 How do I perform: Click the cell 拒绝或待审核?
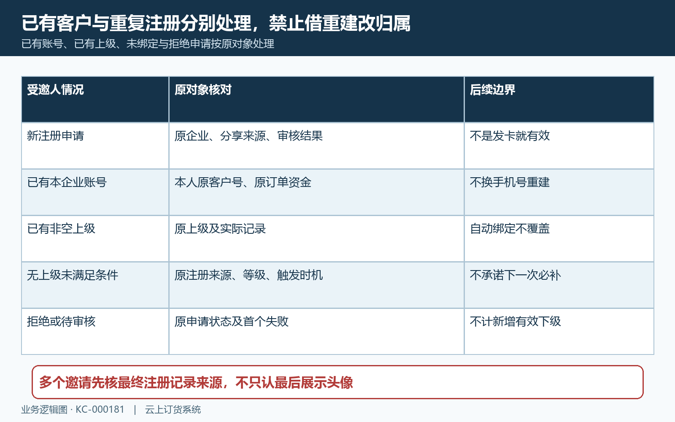point(95,332)
